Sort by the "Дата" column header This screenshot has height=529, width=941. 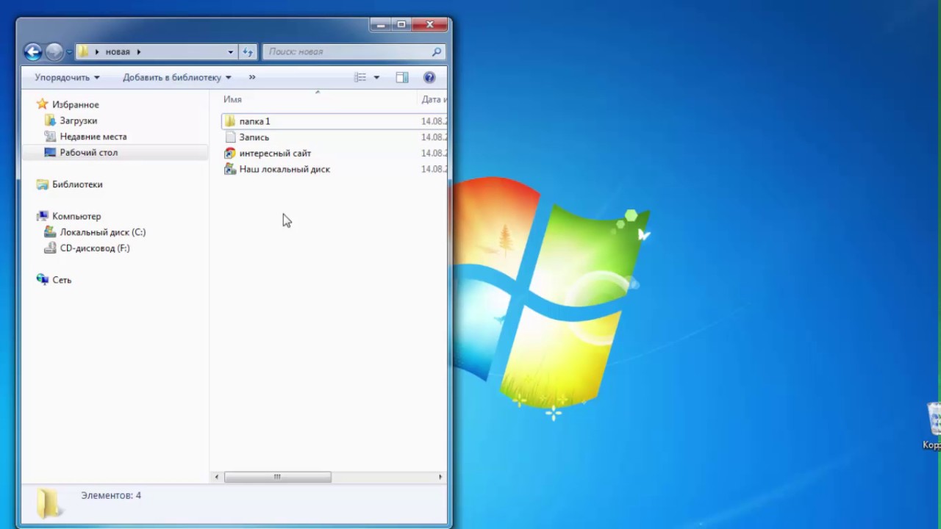[x=434, y=99]
